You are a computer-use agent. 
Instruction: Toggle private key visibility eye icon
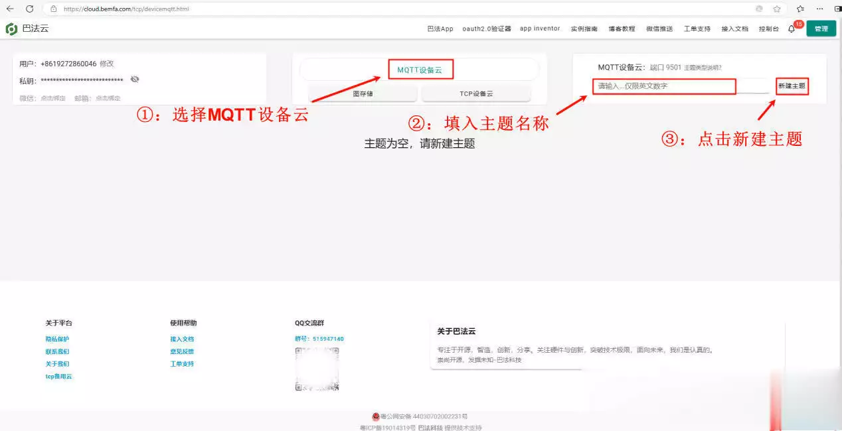coord(135,79)
